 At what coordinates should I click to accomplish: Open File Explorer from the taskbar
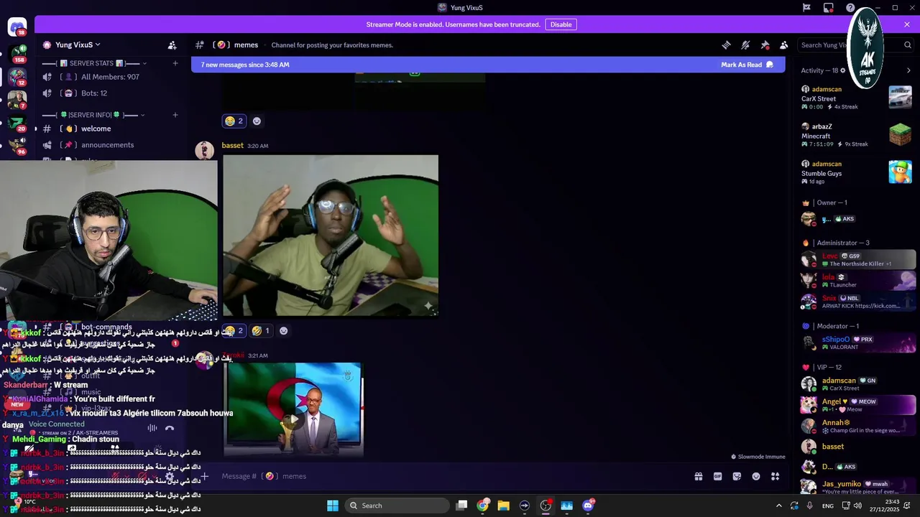pyautogui.click(x=504, y=506)
